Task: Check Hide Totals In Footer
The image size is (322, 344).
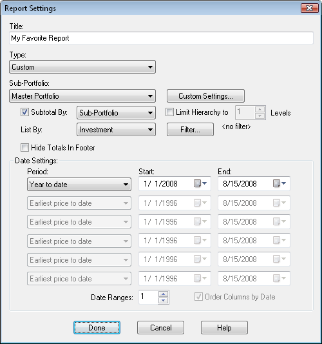Action: pyautogui.click(x=24, y=147)
